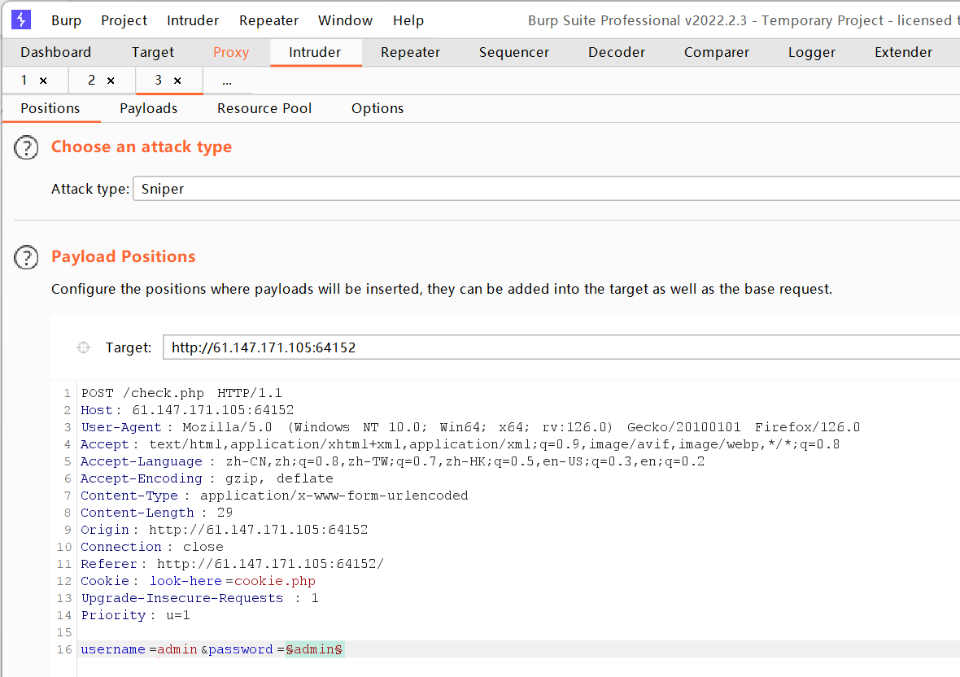Screen dimensions: 960x677
Task: Select Intruder attack tab 1
Action: [x=24, y=81]
